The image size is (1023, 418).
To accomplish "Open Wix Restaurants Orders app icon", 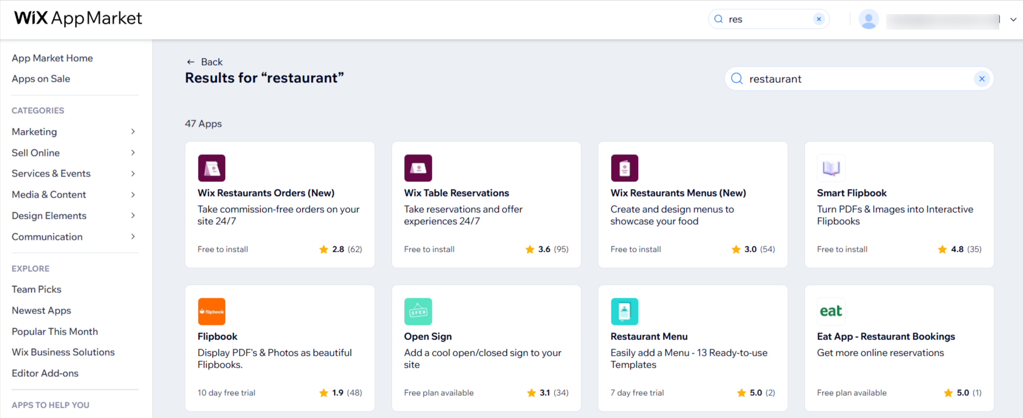I will pyautogui.click(x=212, y=168).
